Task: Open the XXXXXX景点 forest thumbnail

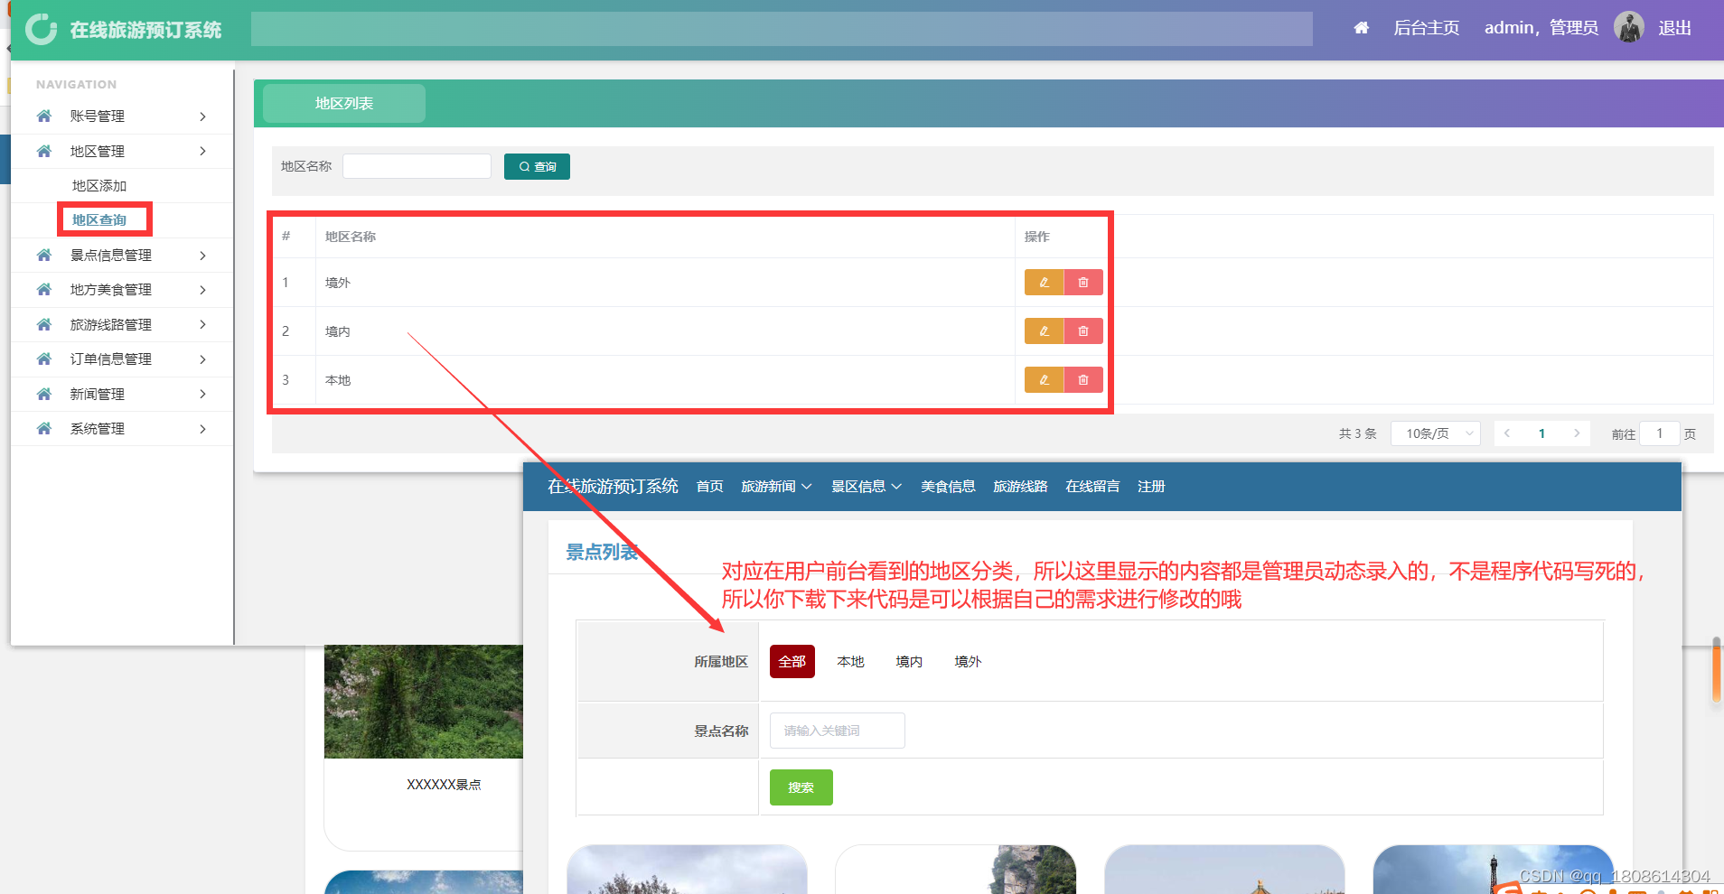Action: [423, 702]
